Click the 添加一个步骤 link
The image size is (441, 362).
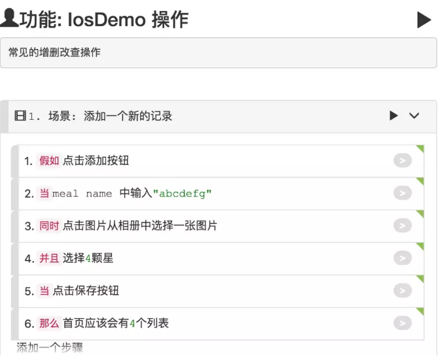click(50, 348)
